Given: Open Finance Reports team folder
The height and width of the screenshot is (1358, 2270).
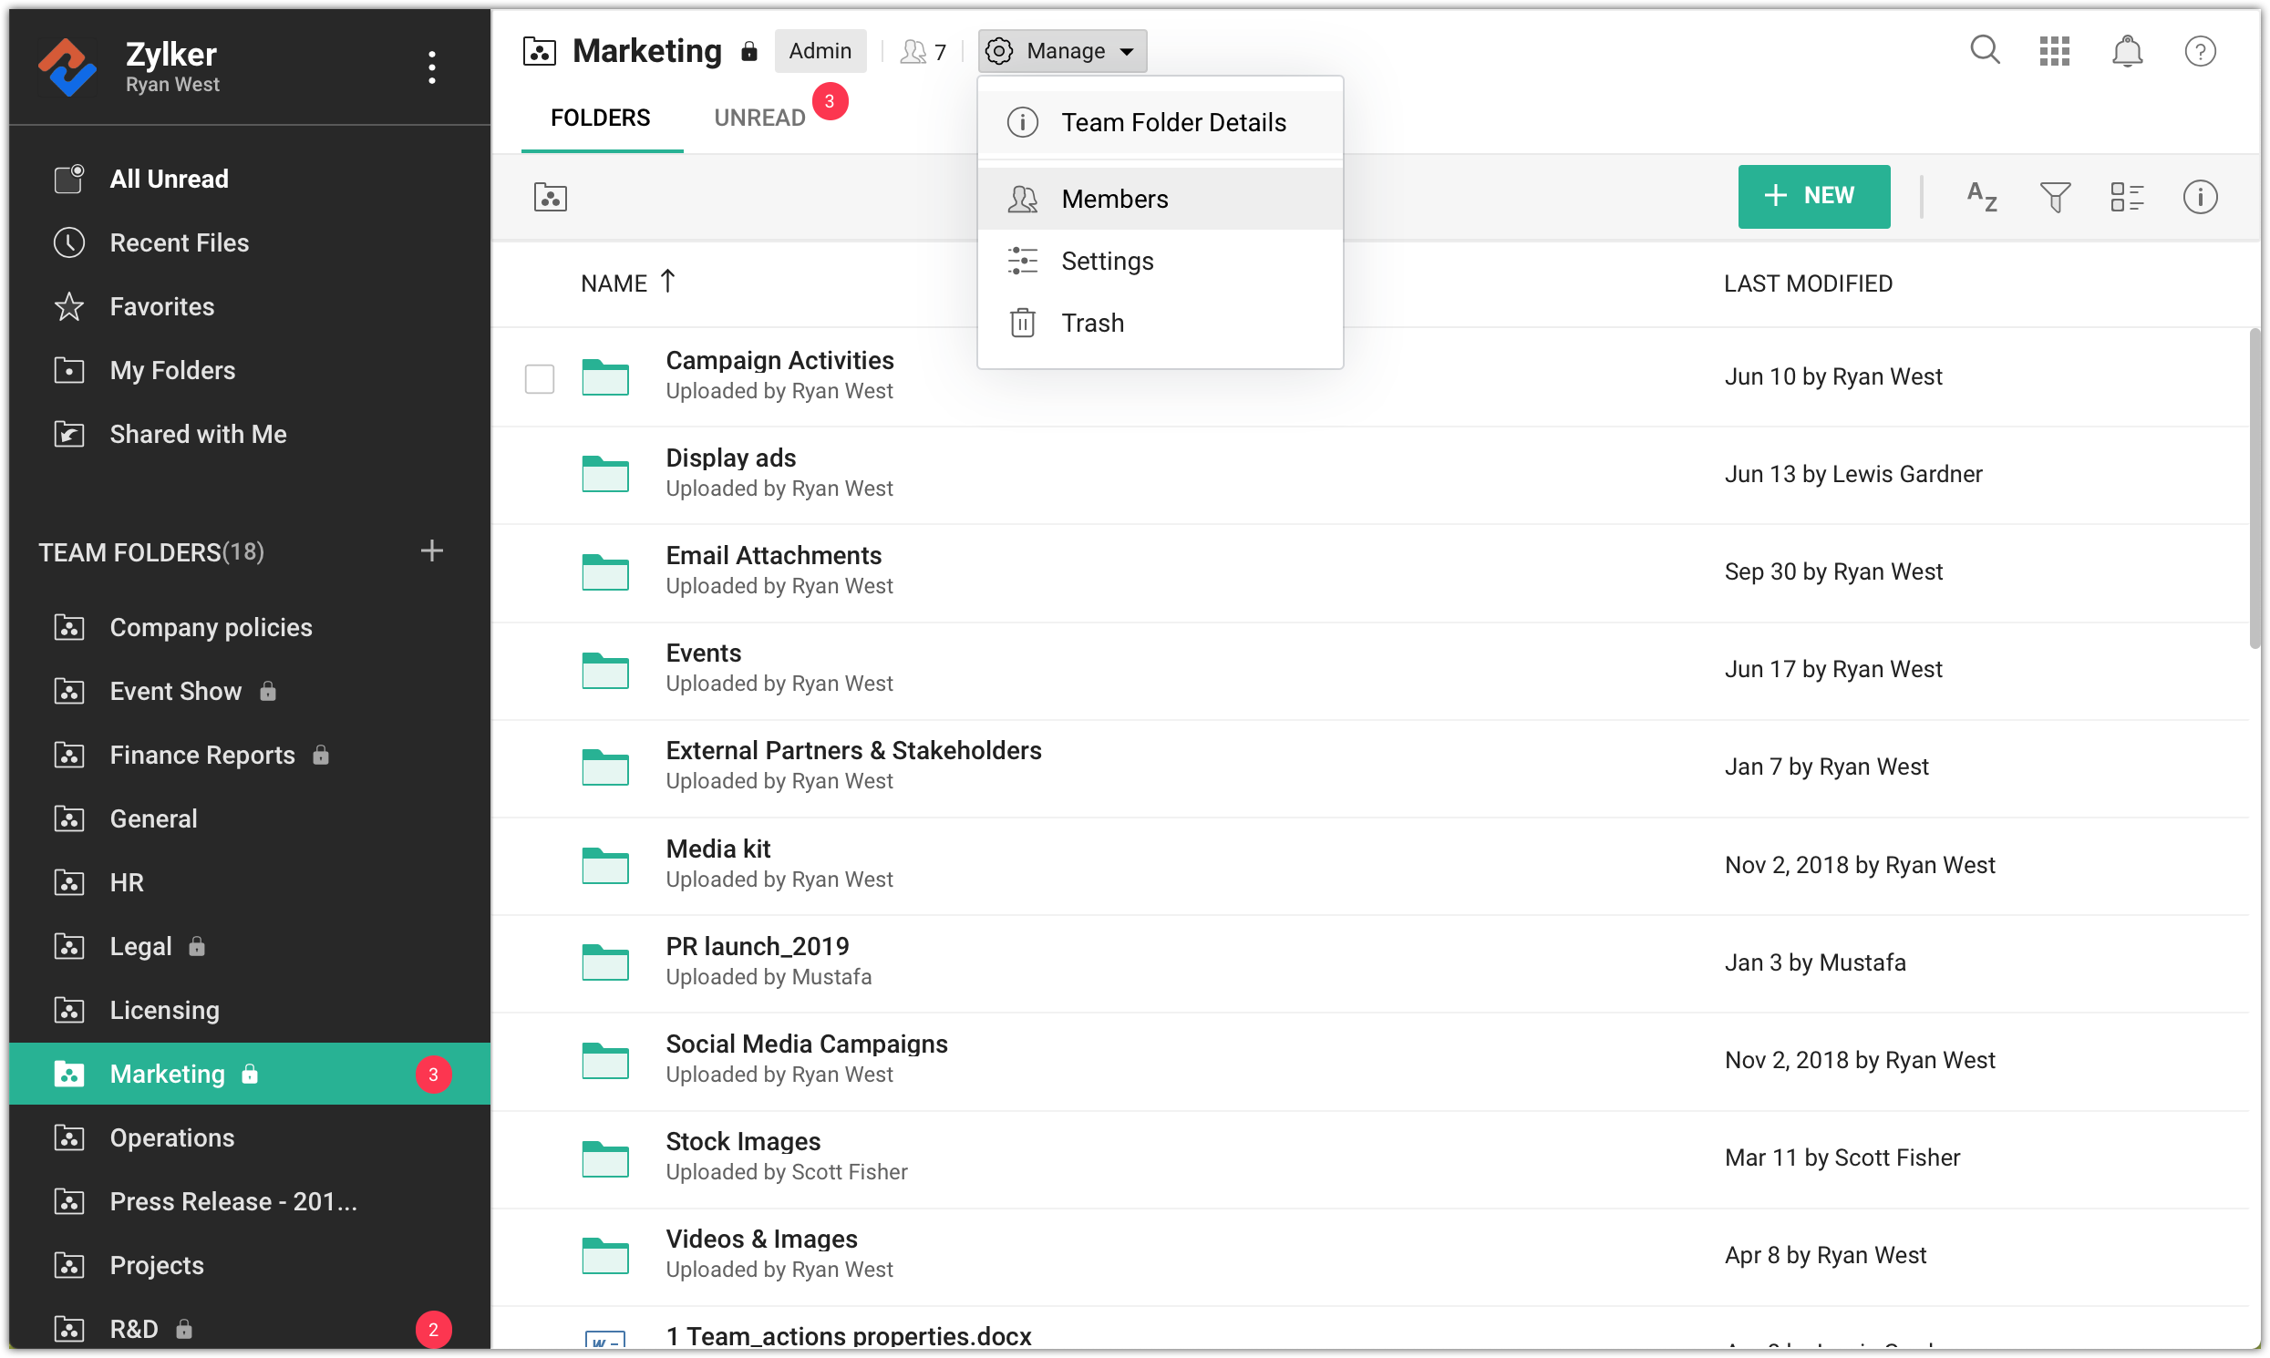Looking at the screenshot, I should [x=202, y=755].
